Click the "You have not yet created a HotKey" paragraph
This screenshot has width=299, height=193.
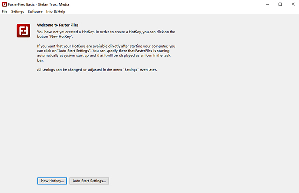[x=107, y=34]
